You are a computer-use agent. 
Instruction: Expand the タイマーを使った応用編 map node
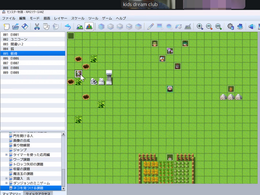pyautogui.click(x=6, y=155)
